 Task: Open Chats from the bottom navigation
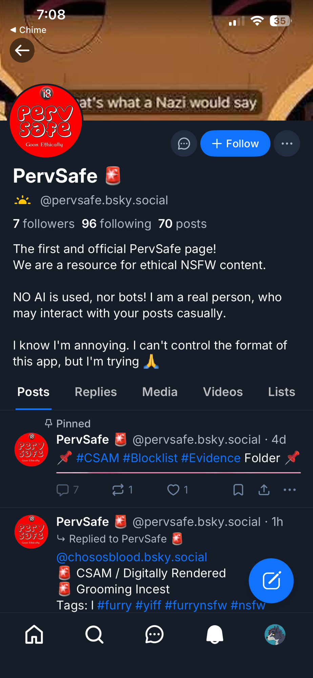(x=154, y=634)
